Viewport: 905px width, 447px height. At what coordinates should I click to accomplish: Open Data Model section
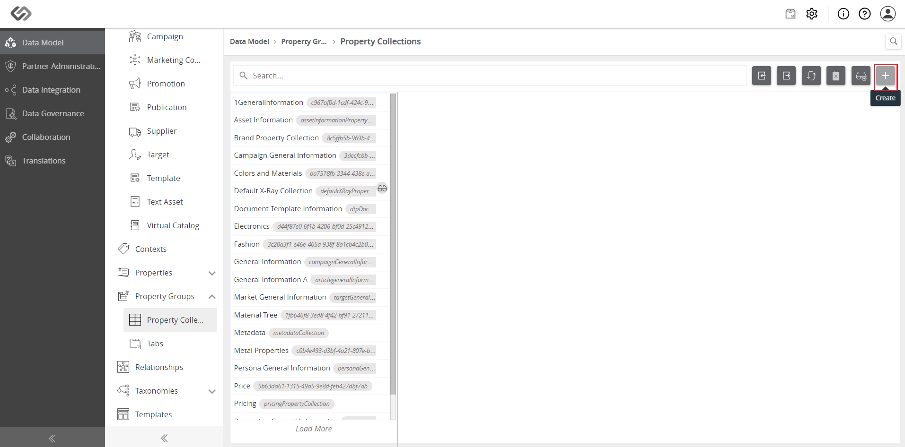pyautogui.click(x=53, y=43)
